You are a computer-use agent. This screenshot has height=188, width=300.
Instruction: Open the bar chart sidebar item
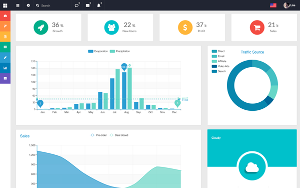click(x=5, y=68)
